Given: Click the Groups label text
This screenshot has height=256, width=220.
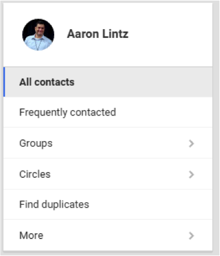Looking at the screenshot, I should coord(36,143).
